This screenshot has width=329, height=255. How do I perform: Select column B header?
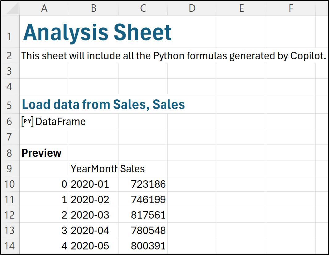click(x=94, y=8)
